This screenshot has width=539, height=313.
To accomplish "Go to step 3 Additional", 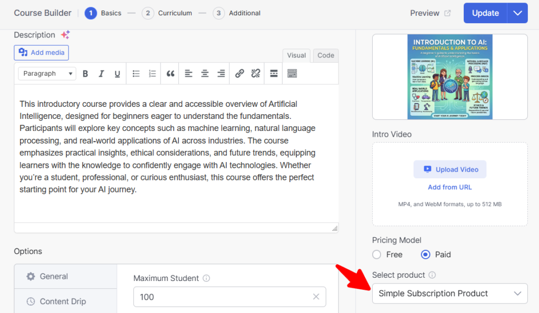I will tap(236, 13).
